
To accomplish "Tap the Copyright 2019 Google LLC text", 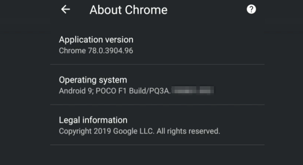I will pos(106,131).
